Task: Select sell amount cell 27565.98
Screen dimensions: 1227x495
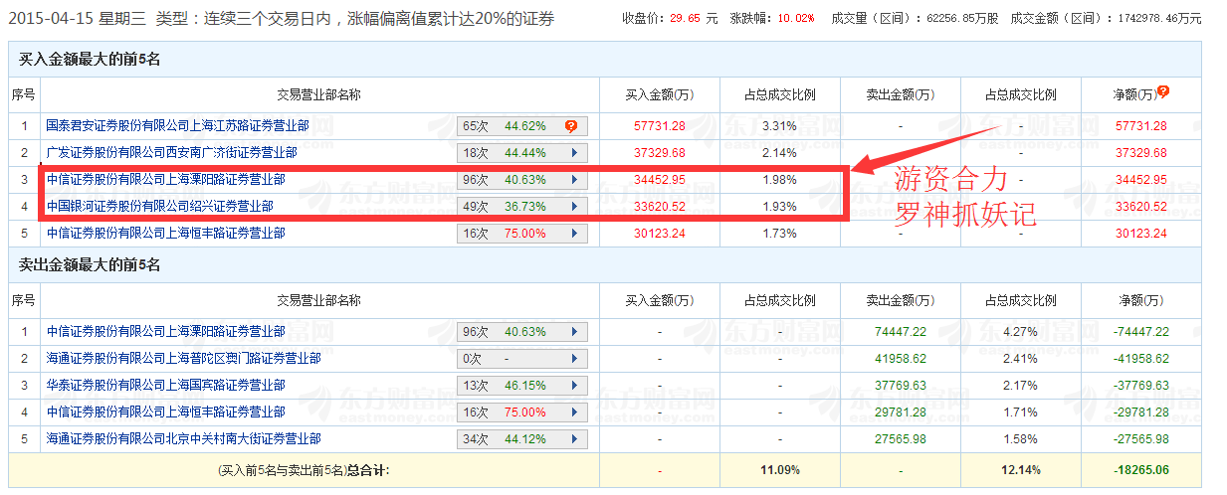Action: point(900,439)
